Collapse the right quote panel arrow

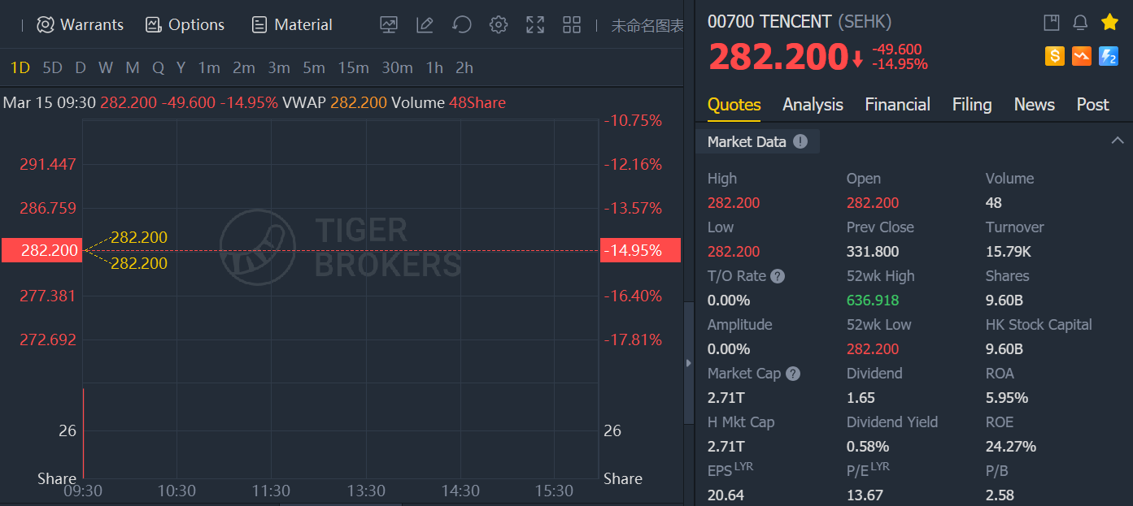[690, 362]
